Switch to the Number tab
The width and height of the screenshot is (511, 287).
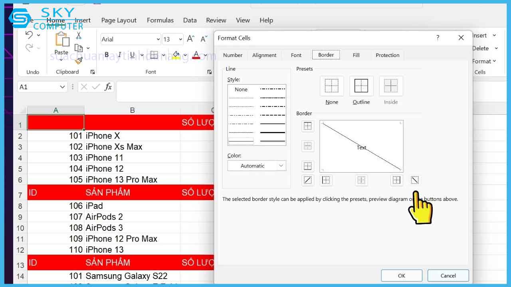click(233, 55)
